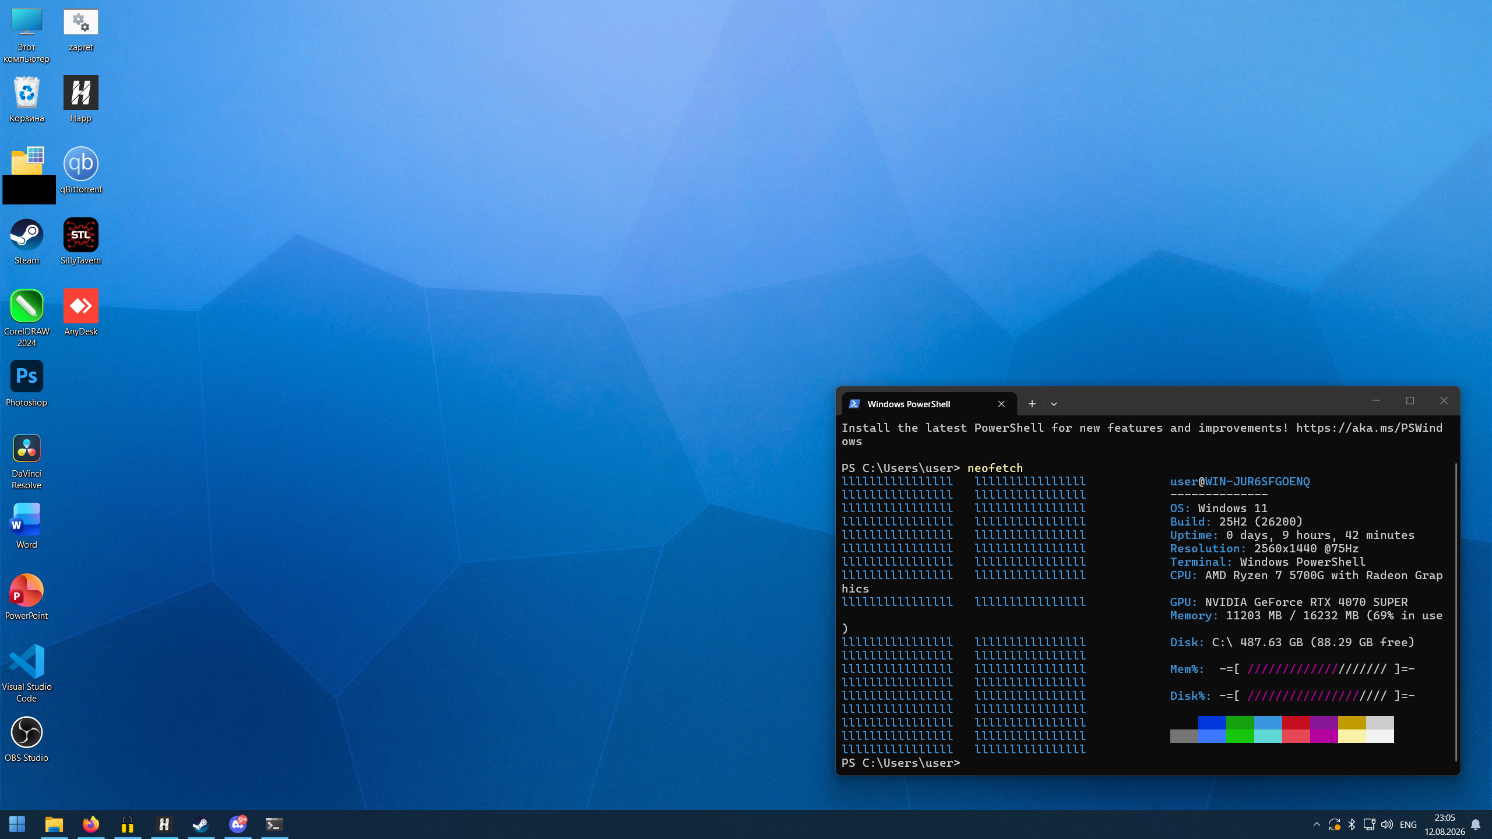This screenshot has width=1492, height=839.
Task: Select the Visual Studio Code desktop icon
Action: pyautogui.click(x=26, y=674)
